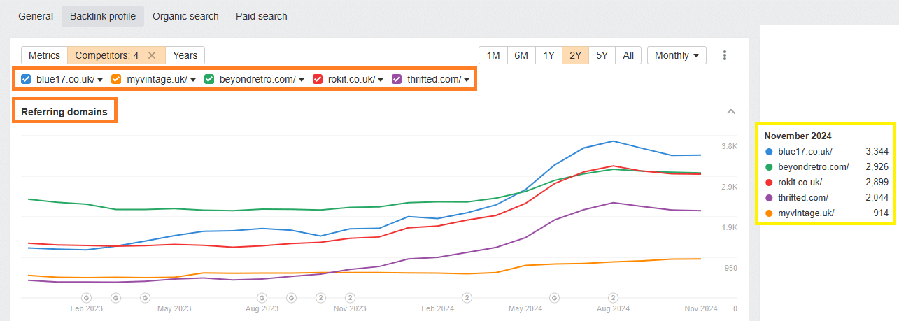Click the G marker directly above Aug 2023
899x321 pixels.
(262, 297)
